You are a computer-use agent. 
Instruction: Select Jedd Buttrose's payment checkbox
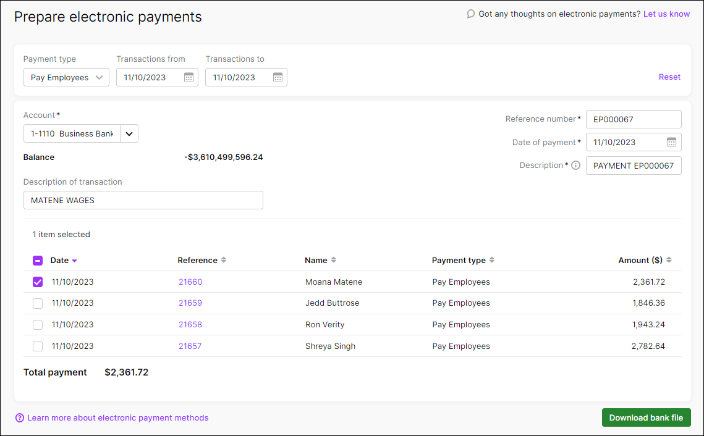pos(37,303)
